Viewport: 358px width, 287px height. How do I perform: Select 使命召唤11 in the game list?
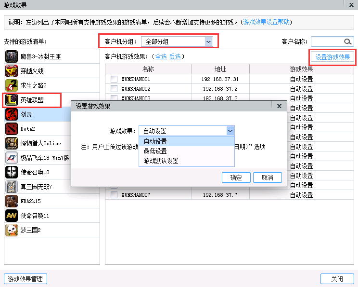coord(52,216)
